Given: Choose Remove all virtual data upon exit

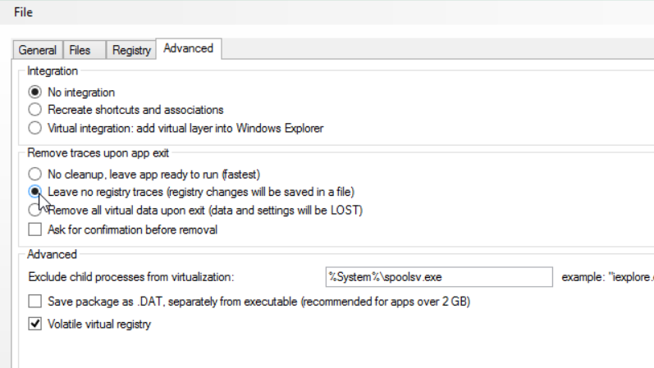Looking at the screenshot, I should click(x=34, y=210).
